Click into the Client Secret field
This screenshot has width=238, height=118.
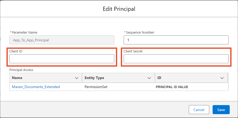(176, 59)
